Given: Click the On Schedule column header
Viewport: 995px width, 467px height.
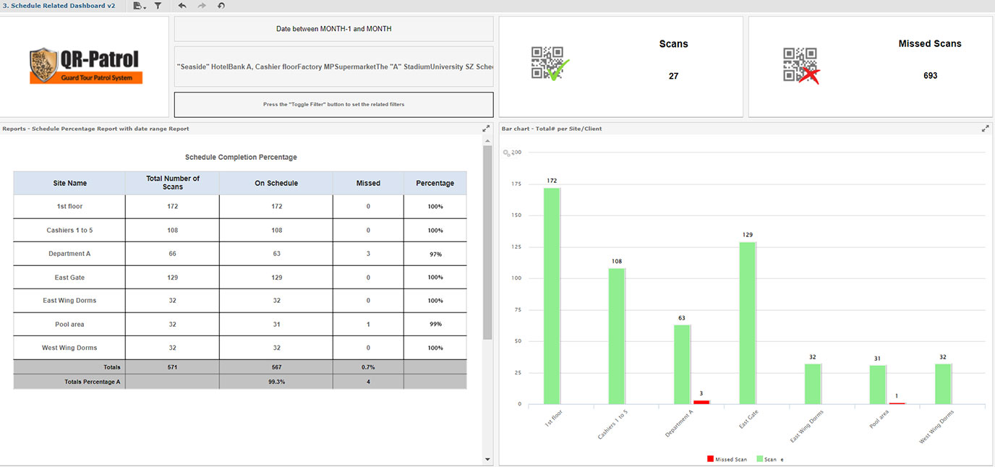Looking at the screenshot, I should [276, 183].
